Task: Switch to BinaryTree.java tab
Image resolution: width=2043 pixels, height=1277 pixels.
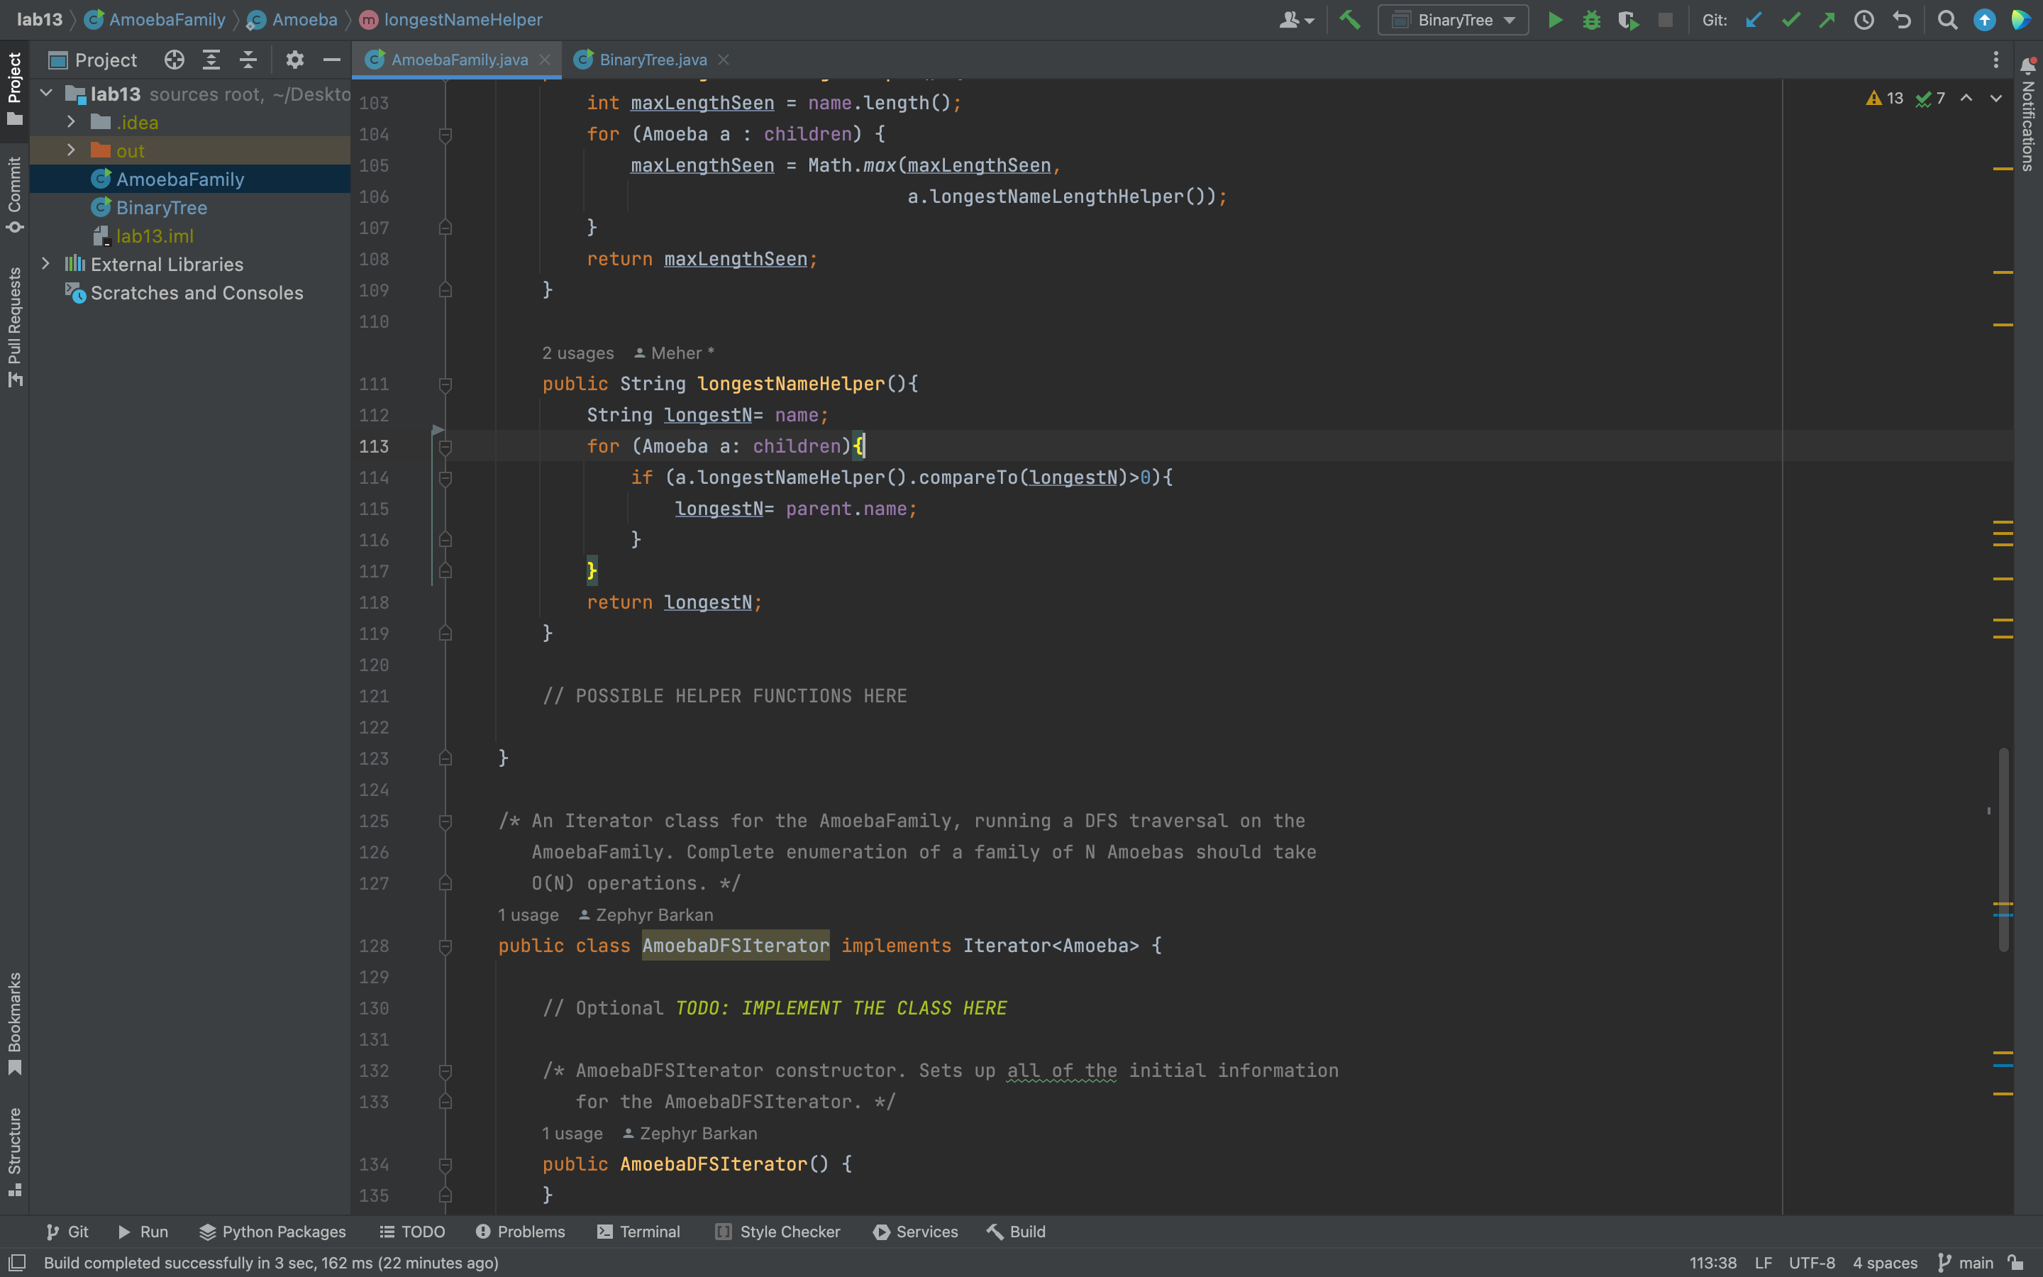Action: [x=652, y=60]
